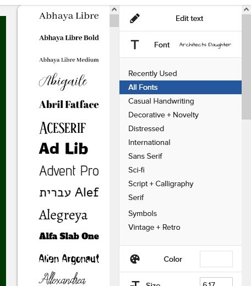Choose the Script + Calligraphy category
The image size is (251, 286).
161,184
